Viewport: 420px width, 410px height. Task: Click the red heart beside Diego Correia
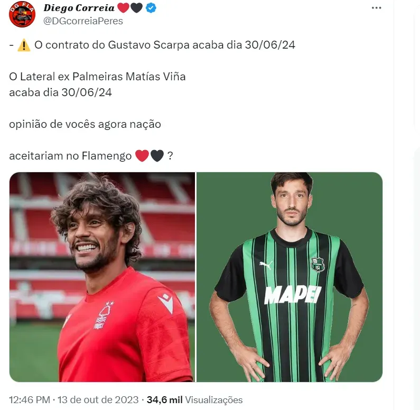(123, 8)
